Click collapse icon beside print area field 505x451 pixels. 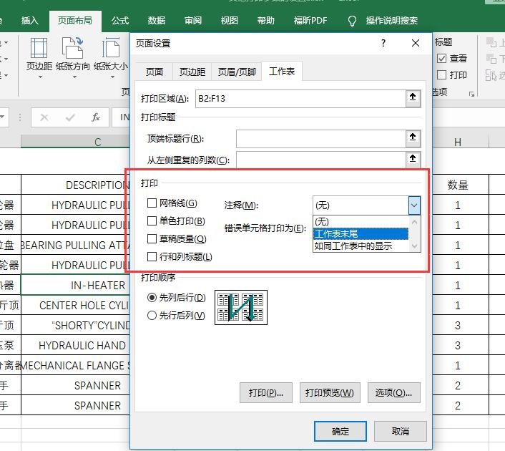pyautogui.click(x=413, y=98)
